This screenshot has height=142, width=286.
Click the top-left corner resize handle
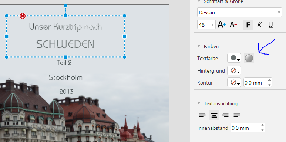click(7, 16)
